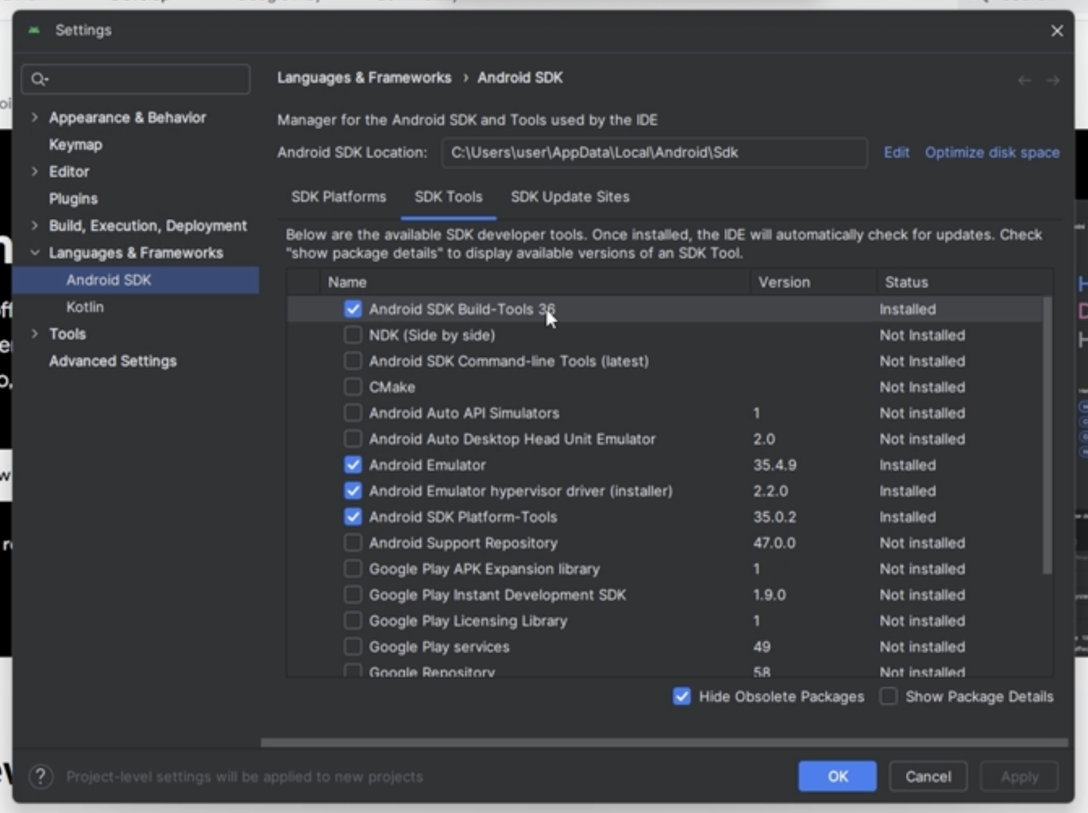This screenshot has height=813, width=1088.
Task: Click Installed status of Build-Tools 36
Action: (x=908, y=309)
